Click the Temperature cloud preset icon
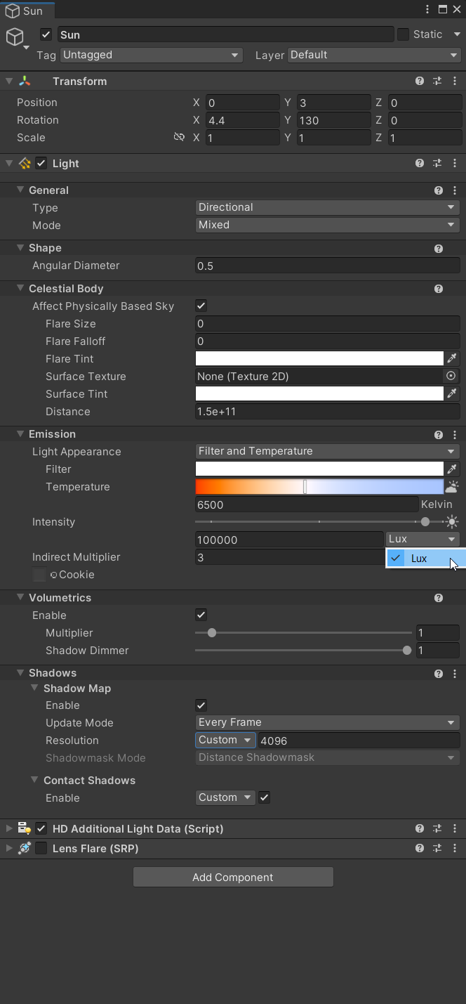This screenshot has height=1004, width=466. [x=452, y=486]
